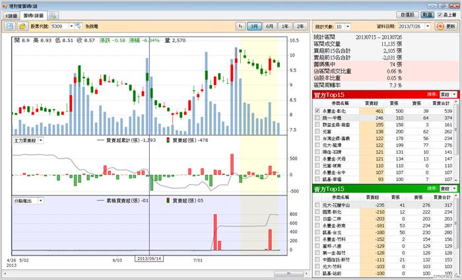Select the 3月 time range
The image size is (462, 280).
point(254,26)
